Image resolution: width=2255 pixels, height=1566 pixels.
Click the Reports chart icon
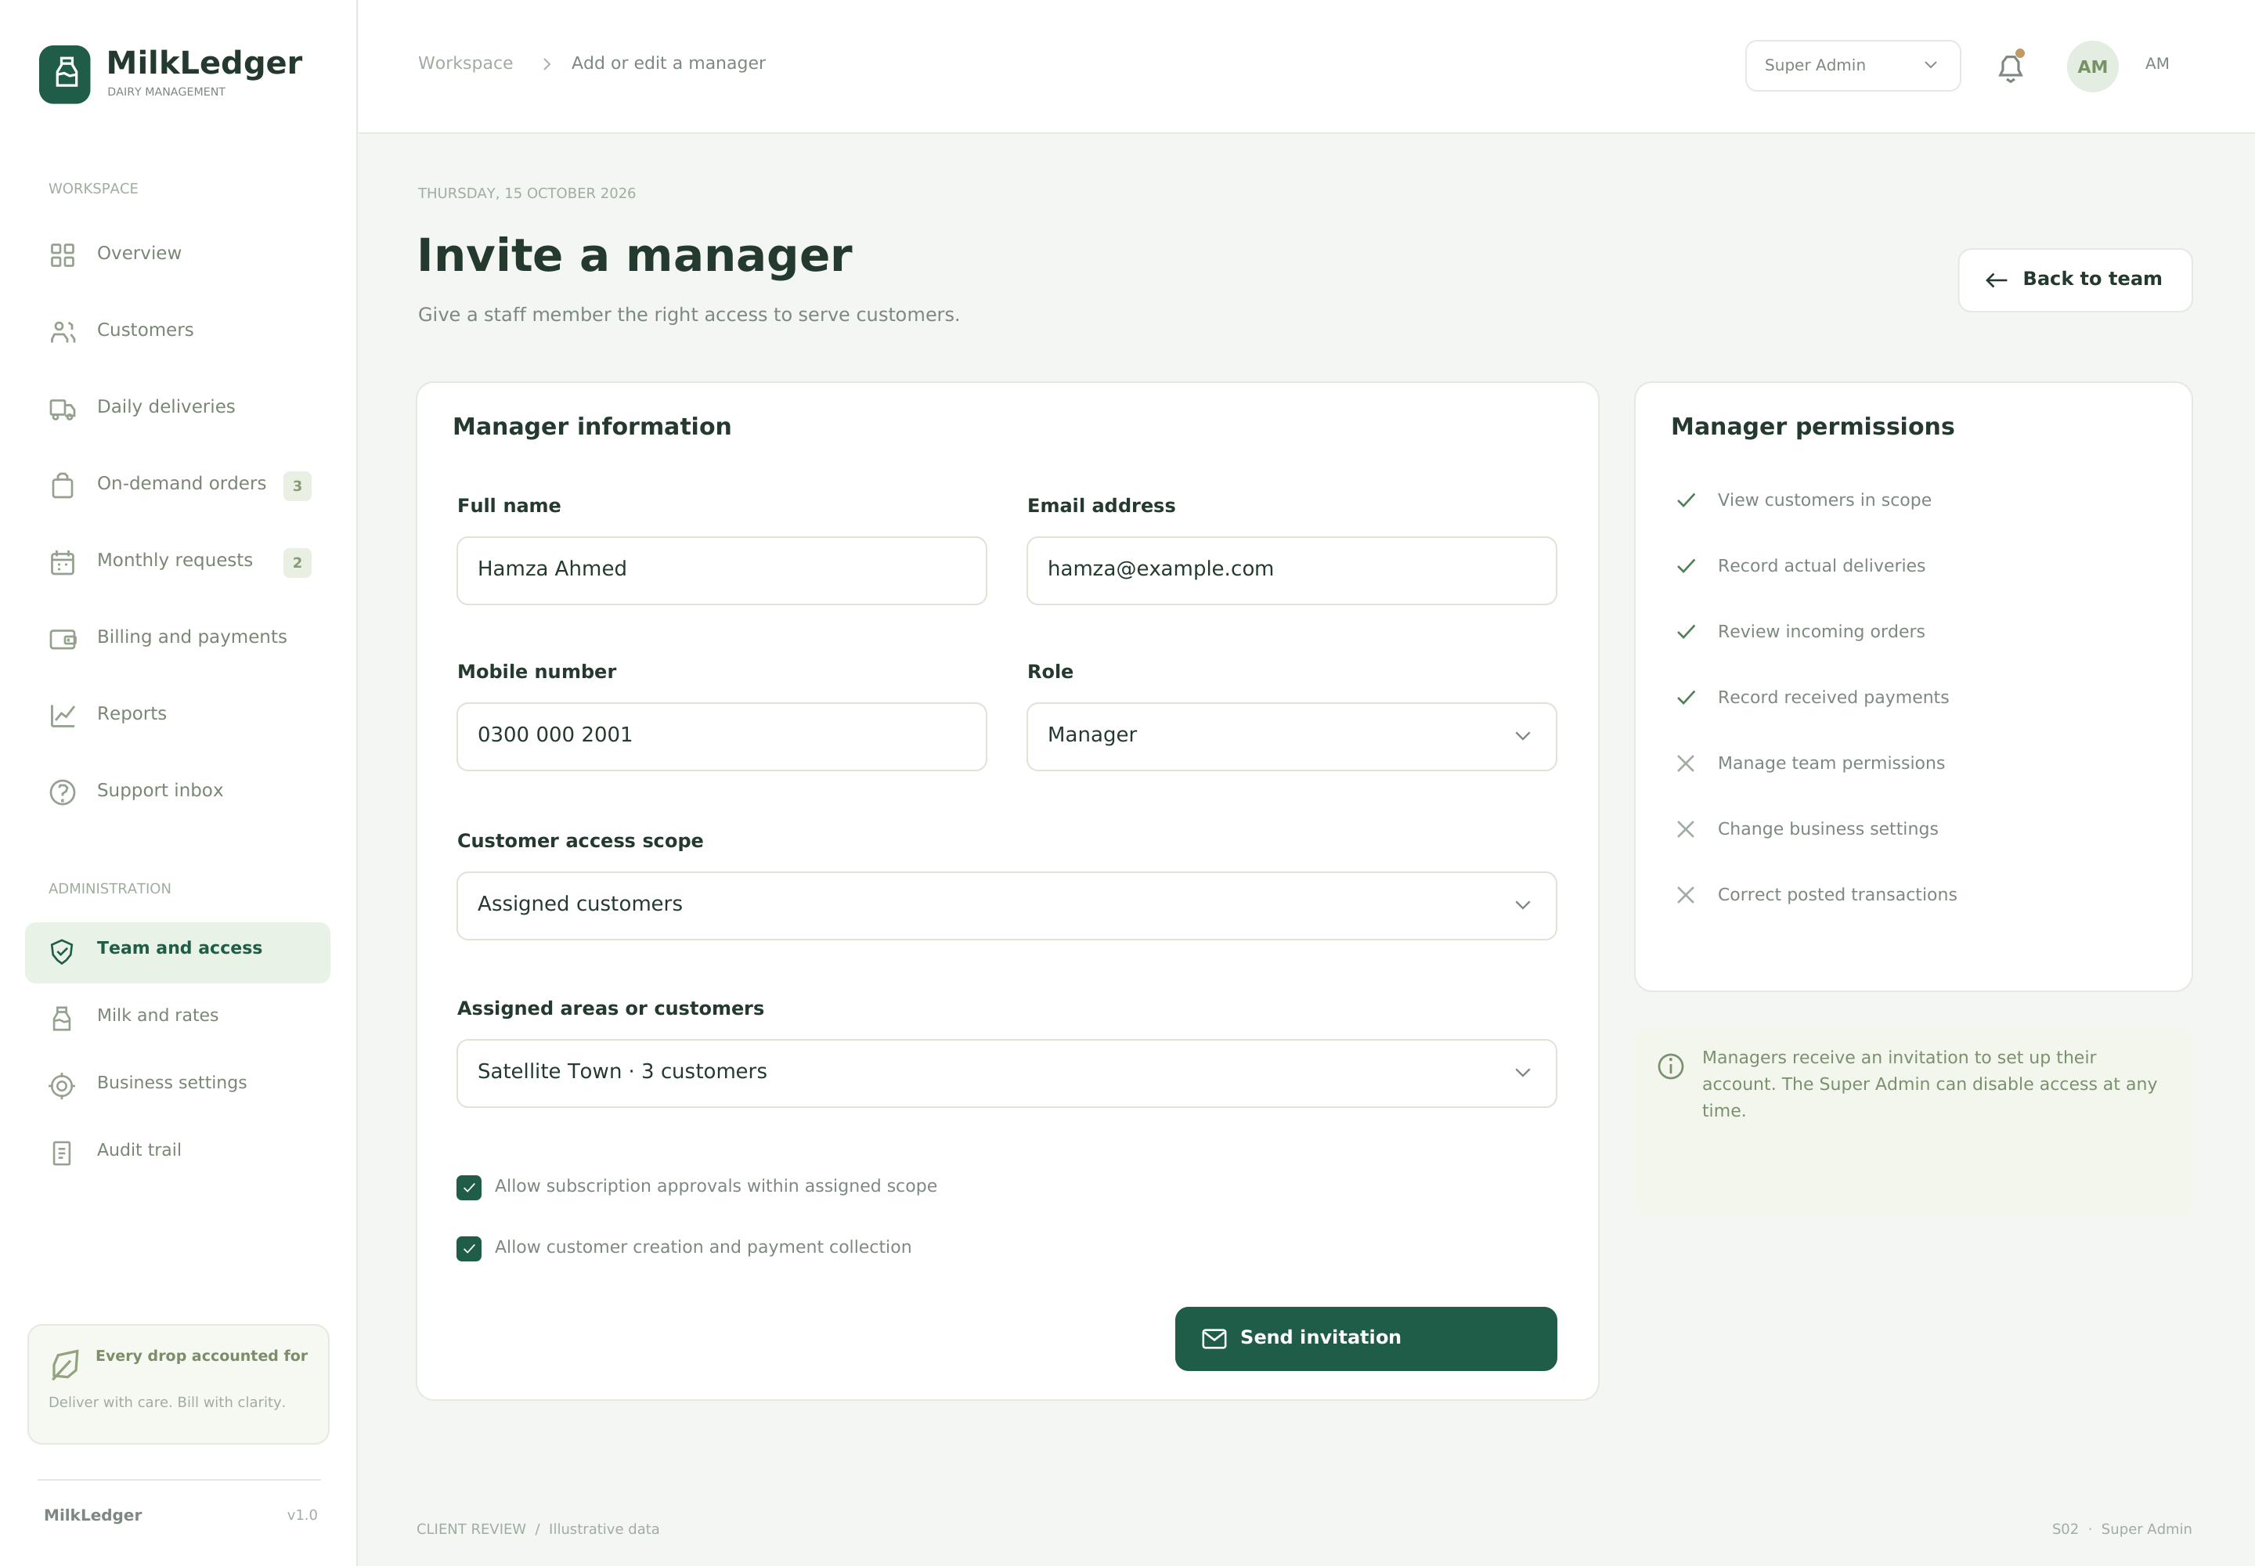[63, 716]
